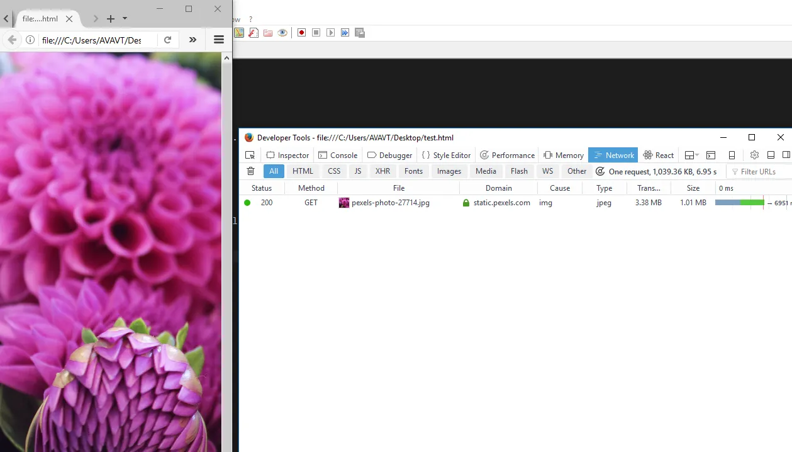Image resolution: width=792 pixels, height=452 pixels.
Task: Toggle the CSS network filter
Action: tap(334, 171)
